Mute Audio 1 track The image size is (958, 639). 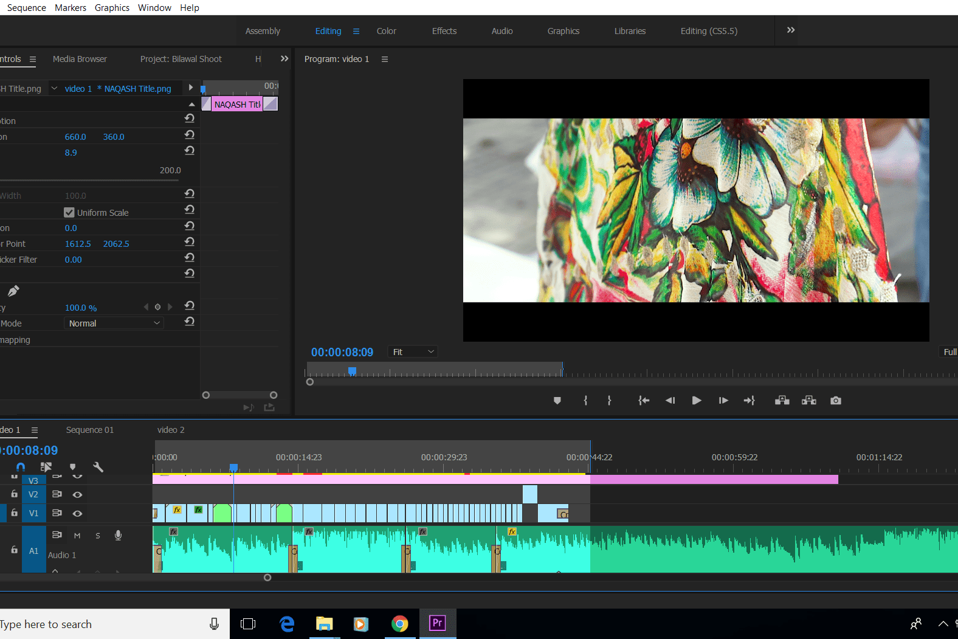click(77, 536)
